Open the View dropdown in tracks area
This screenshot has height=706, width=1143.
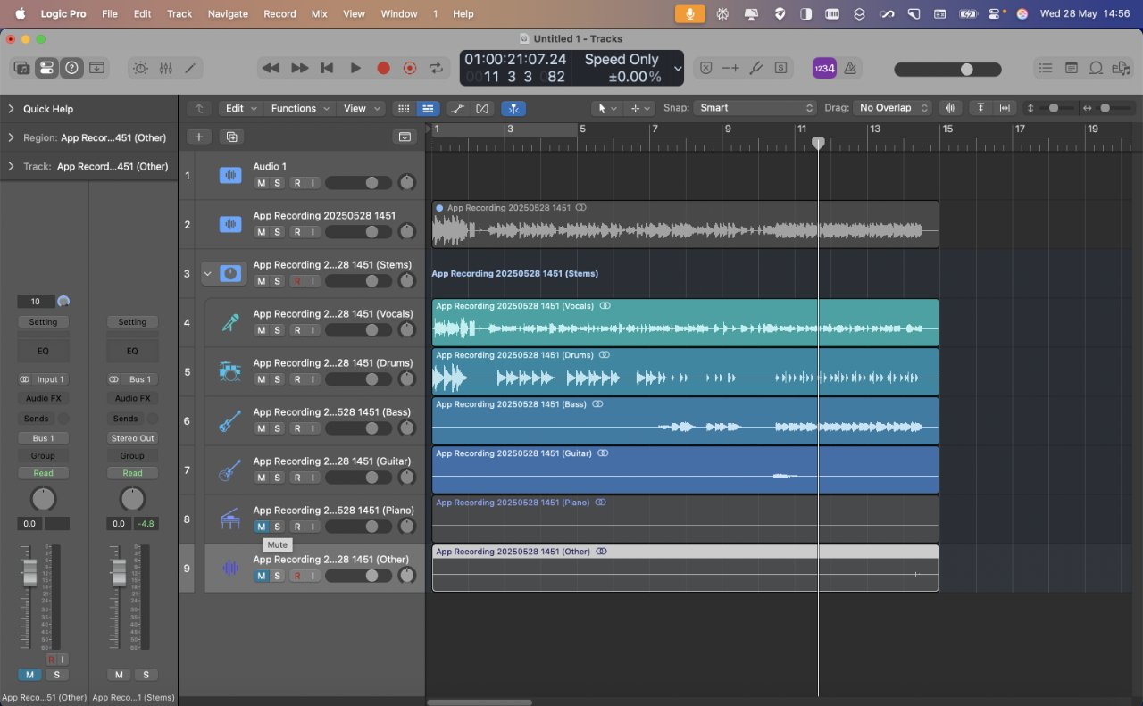pos(362,108)
